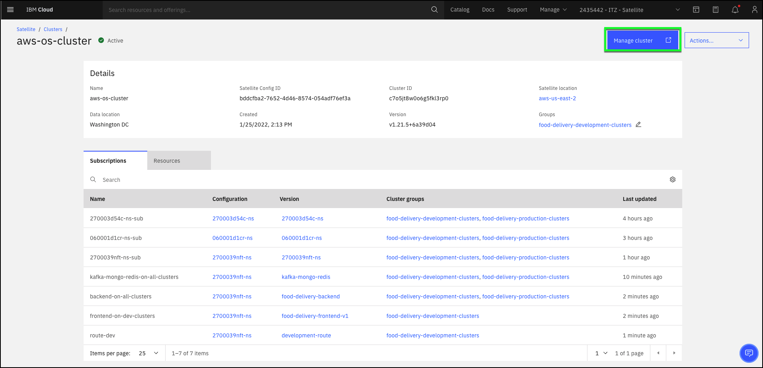Open the account switcher 2435442 - ITZ - Satellite
This screenshot has width=763, height=368.
(630, 10)
